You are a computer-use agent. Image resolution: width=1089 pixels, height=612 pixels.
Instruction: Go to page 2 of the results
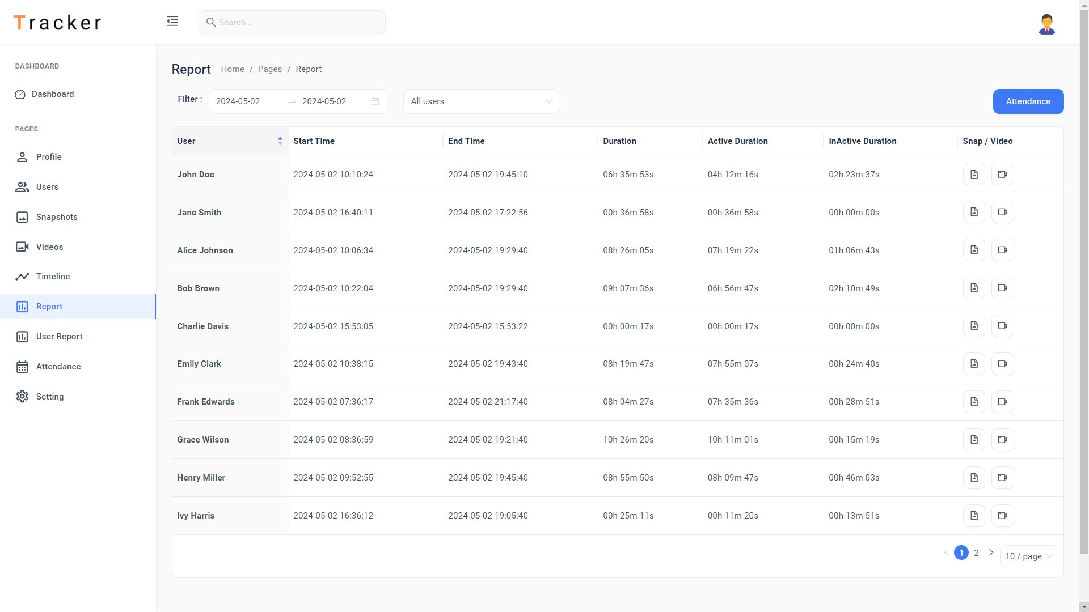976,553
